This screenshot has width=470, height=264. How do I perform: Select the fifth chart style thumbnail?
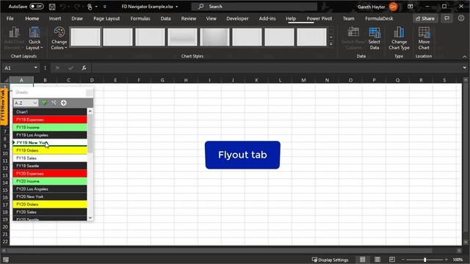tap(214, 37)
